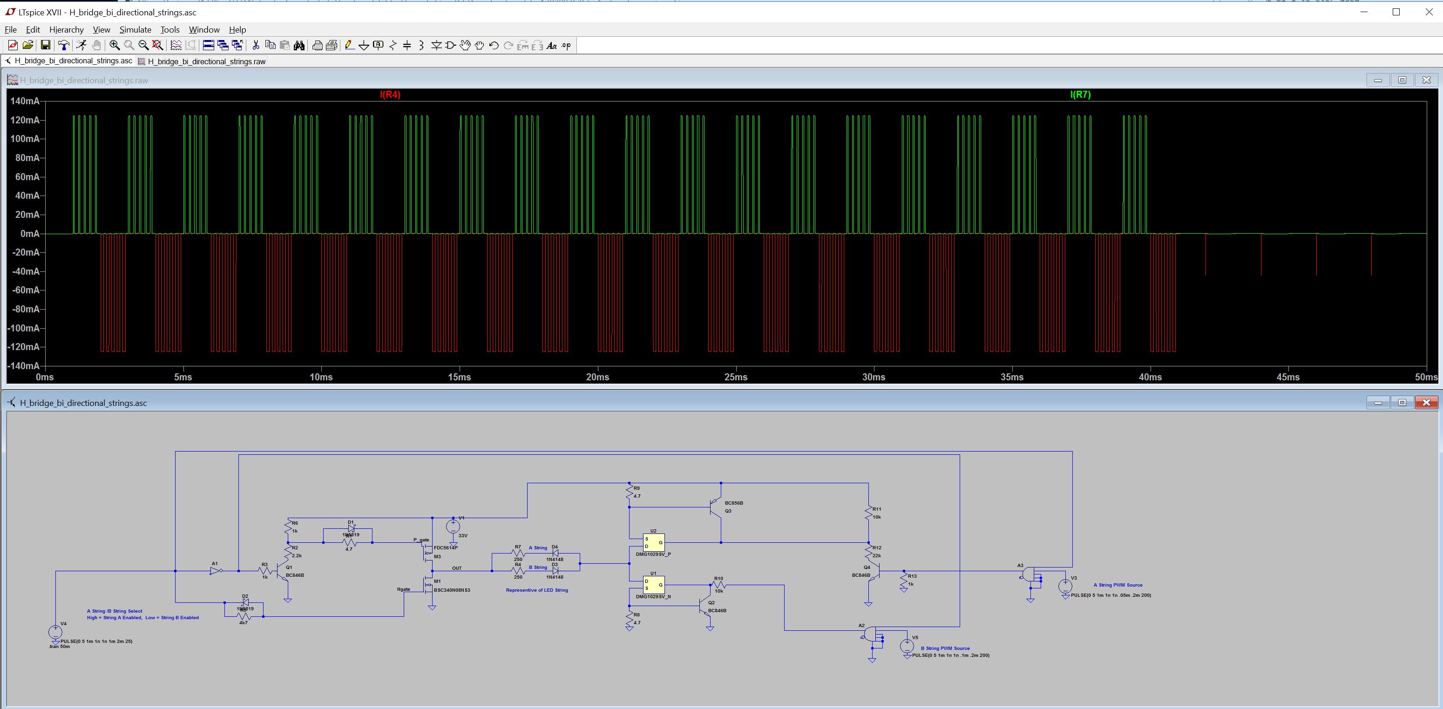The width and height of the screenshot is (1443, 709).
Task: Open the Tools menu
Action: click(x=170, y=30)
